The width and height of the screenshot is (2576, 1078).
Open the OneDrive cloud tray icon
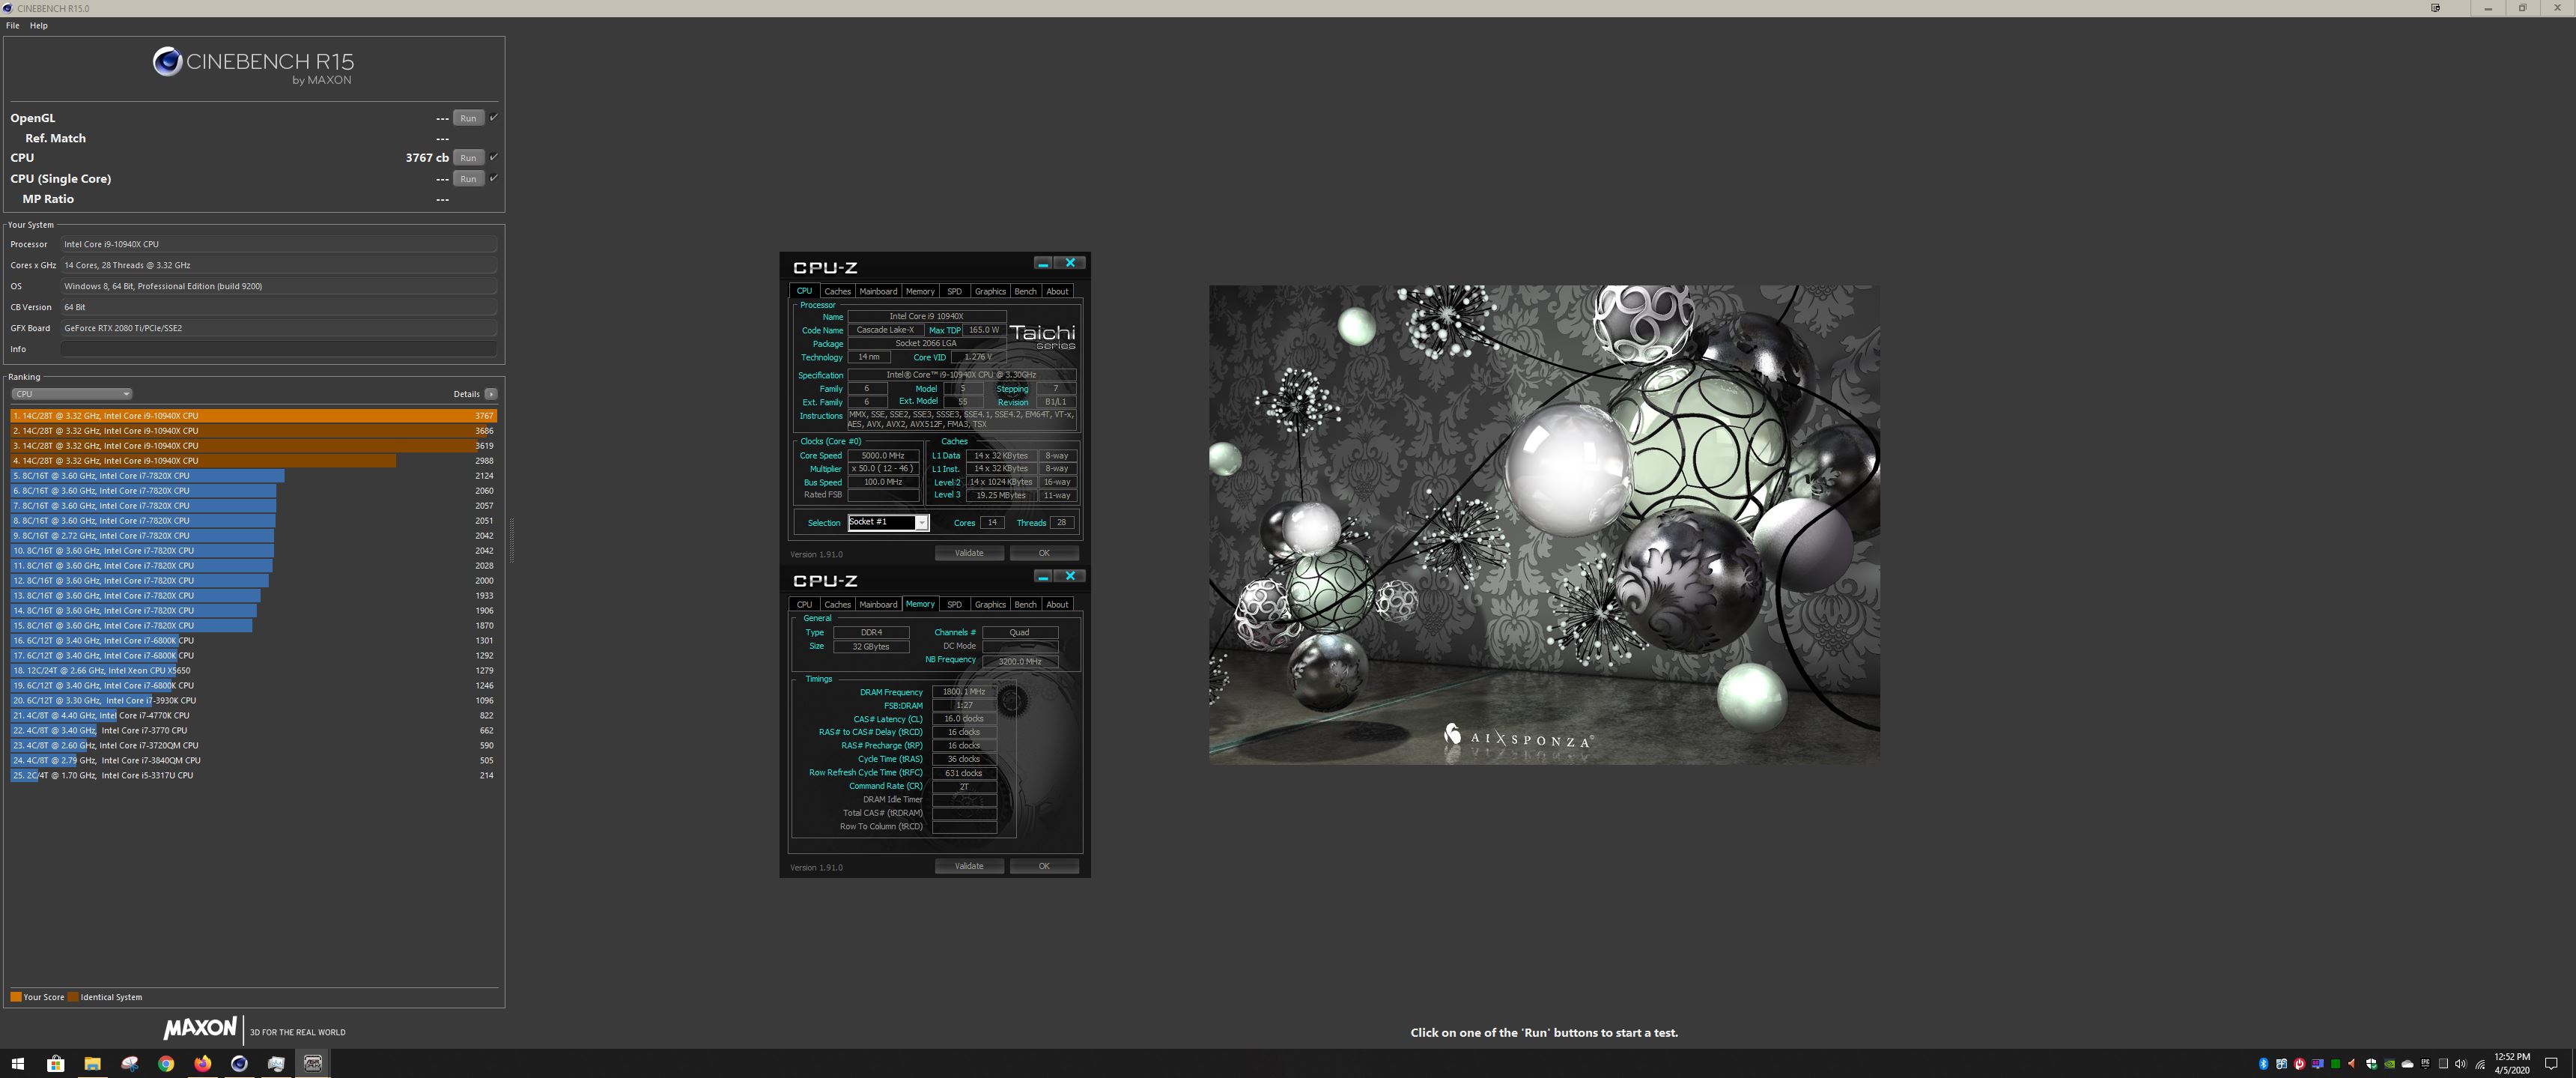[x=2408, y=1064]
